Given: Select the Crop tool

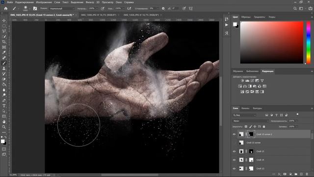Looking at the screenshot, I should pyautogui.click(x=4, y=42).
